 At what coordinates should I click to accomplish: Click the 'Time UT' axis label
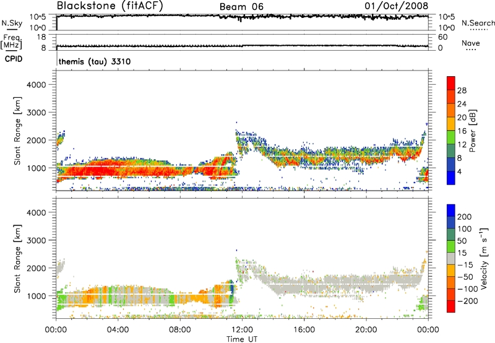[242, 339]
